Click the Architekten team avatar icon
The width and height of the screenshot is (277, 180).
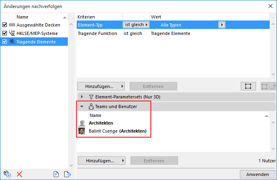coord(82,123)
